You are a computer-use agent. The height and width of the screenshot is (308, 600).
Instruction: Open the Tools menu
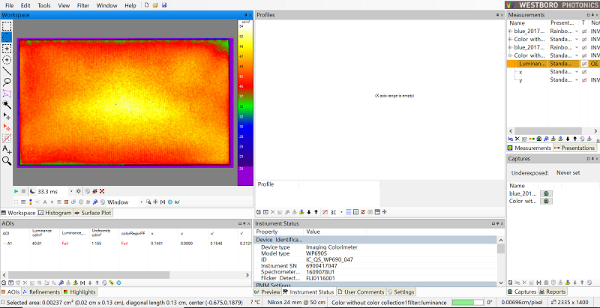[x=44, y=5]
